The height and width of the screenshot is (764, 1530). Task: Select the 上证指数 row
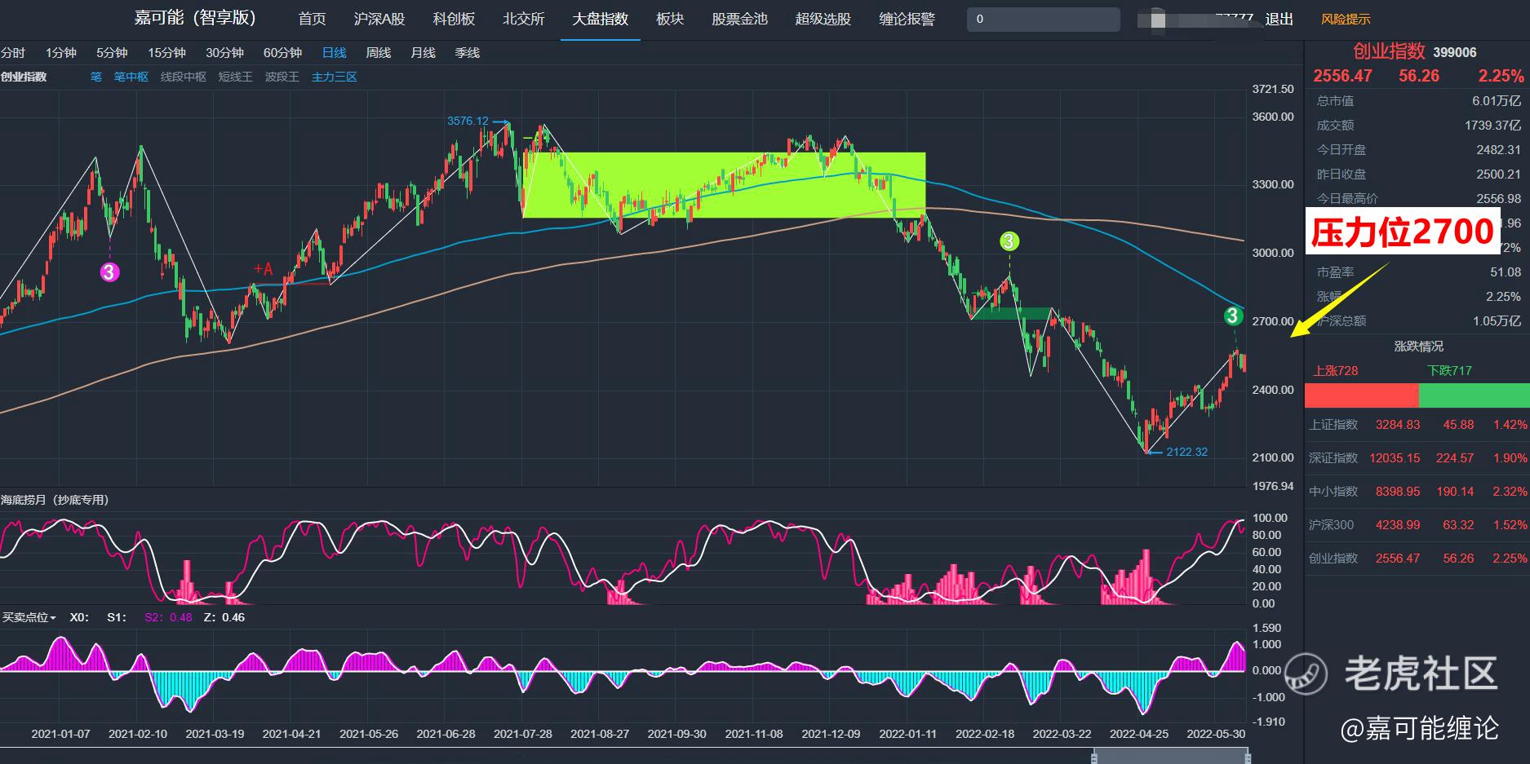pyautogui.click(x=1417, y=425)
